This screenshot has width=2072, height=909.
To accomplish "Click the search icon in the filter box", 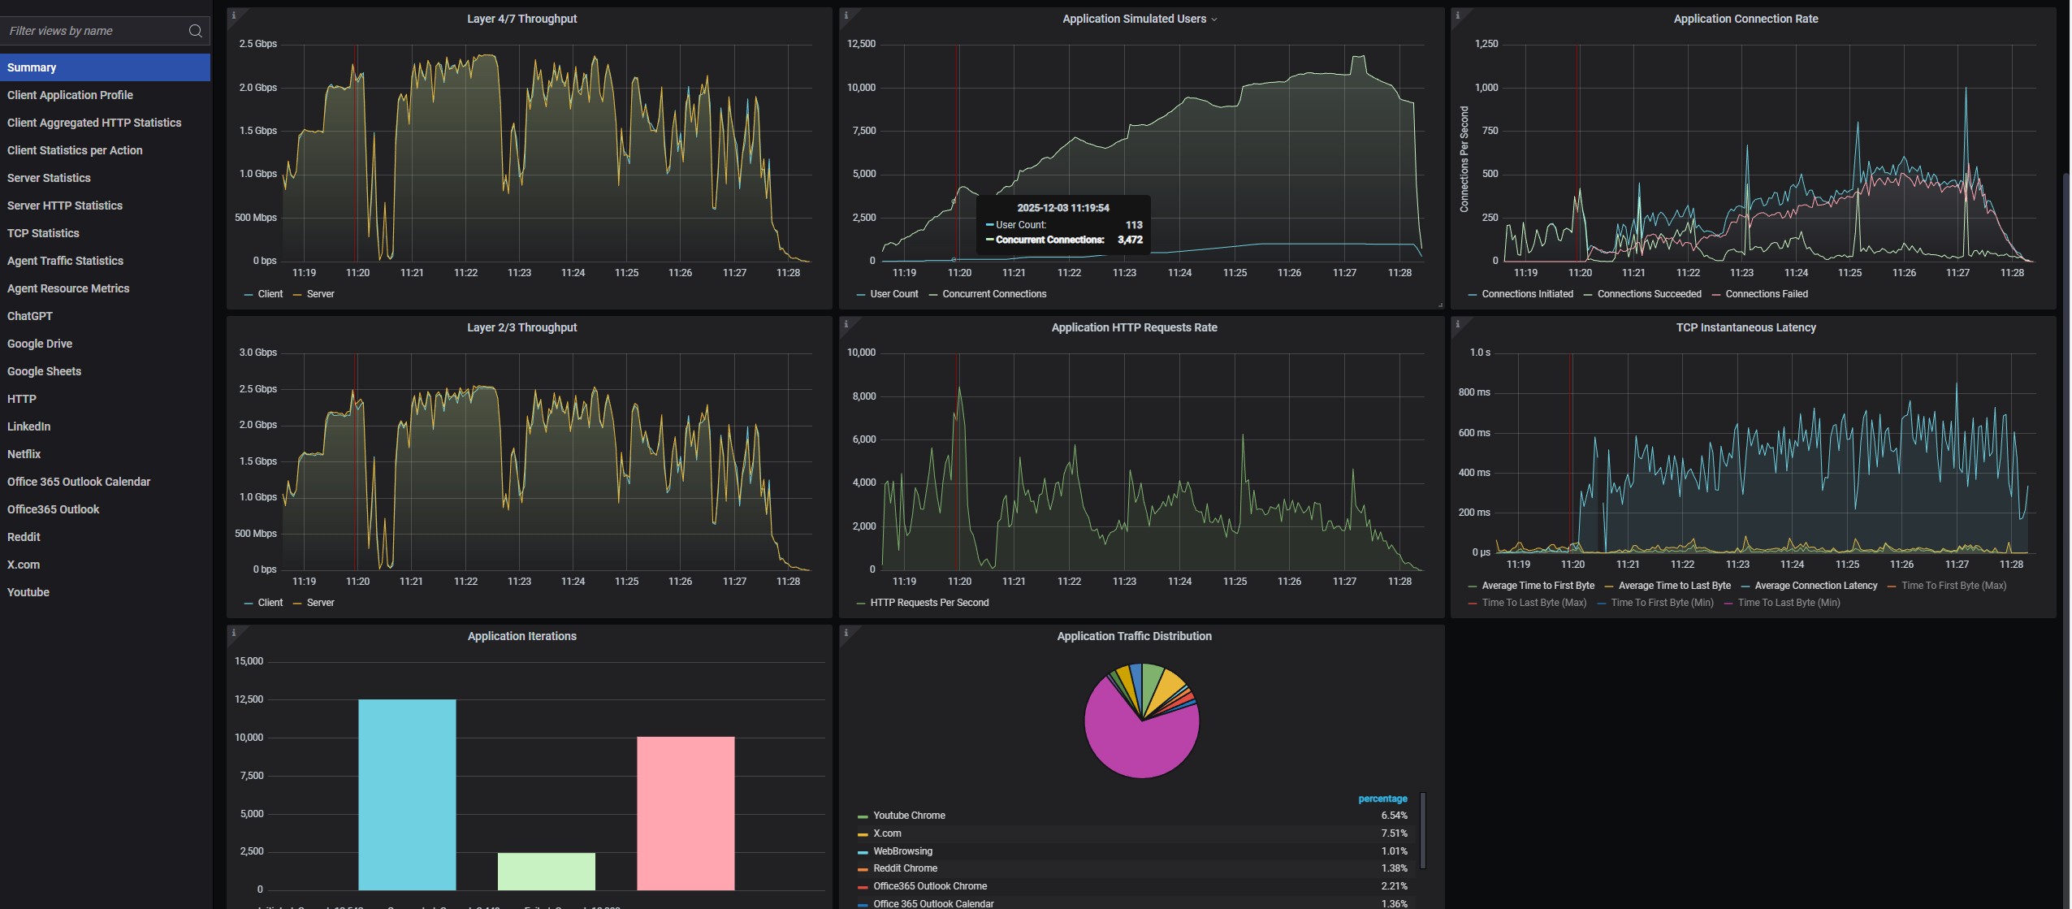I will pos(195,31).
